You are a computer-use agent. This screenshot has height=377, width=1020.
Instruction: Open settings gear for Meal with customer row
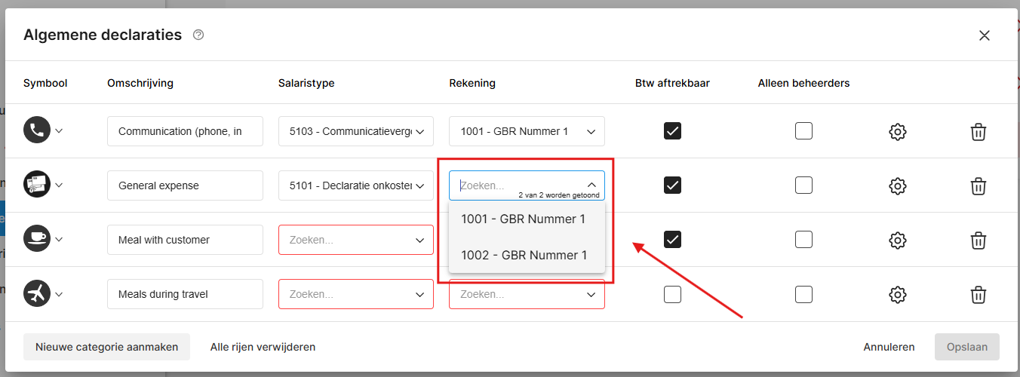pyautogui.click(x=897, y=241)
